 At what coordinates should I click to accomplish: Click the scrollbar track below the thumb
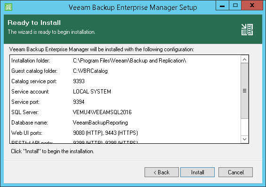244,127
